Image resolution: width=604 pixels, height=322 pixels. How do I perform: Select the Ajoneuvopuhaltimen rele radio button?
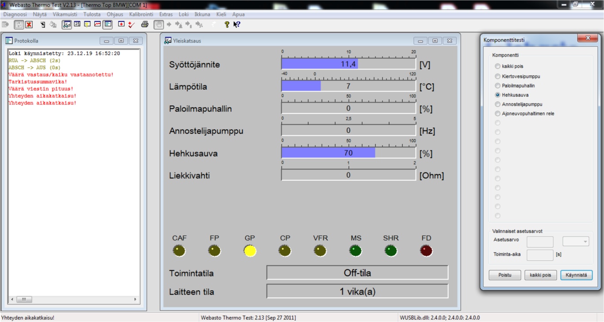click(x=498, y=113)
